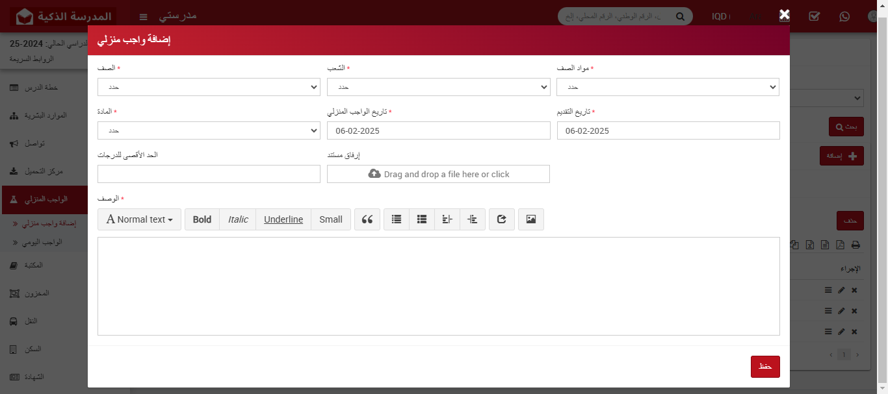Viewport: 888px width, 394px height.
Task: Apply Small text size in the editor
Action: coord(330,219)
